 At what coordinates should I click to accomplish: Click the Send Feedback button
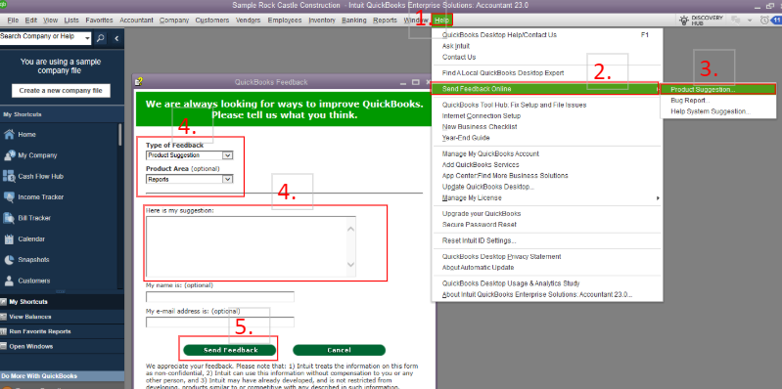click(230, 350)
